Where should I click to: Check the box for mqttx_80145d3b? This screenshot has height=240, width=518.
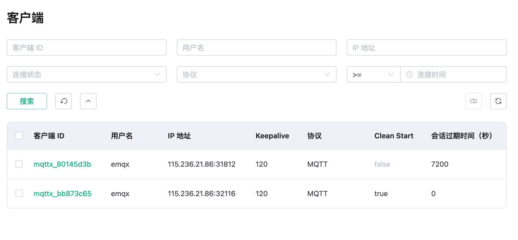tap(19, 164)
